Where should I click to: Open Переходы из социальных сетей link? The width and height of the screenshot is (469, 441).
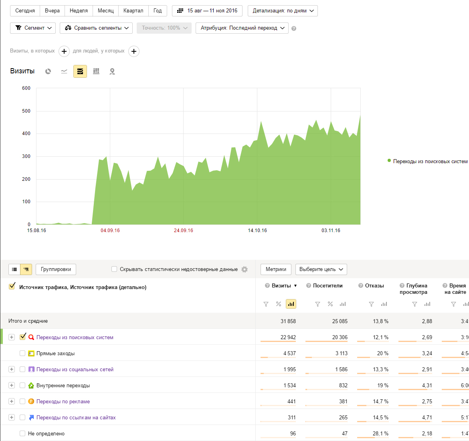coord(75,369)
